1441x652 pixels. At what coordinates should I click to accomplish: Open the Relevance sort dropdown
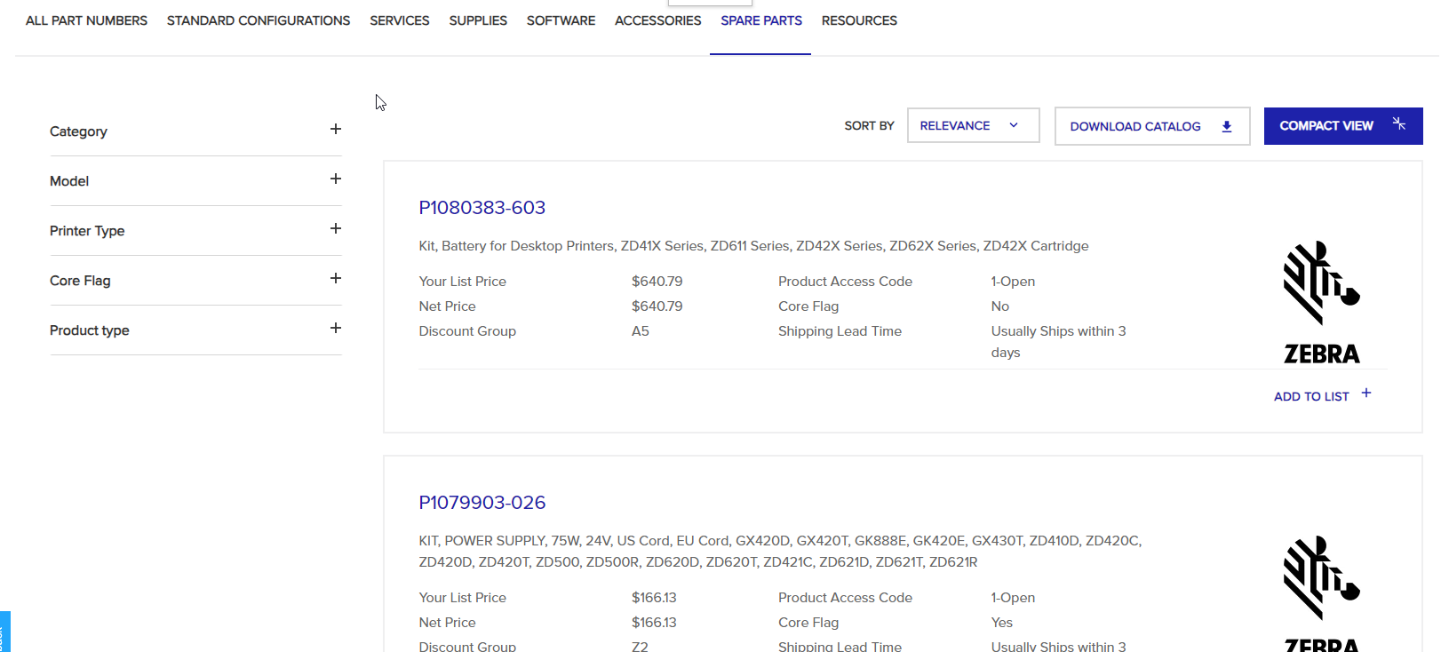(973, 126)
